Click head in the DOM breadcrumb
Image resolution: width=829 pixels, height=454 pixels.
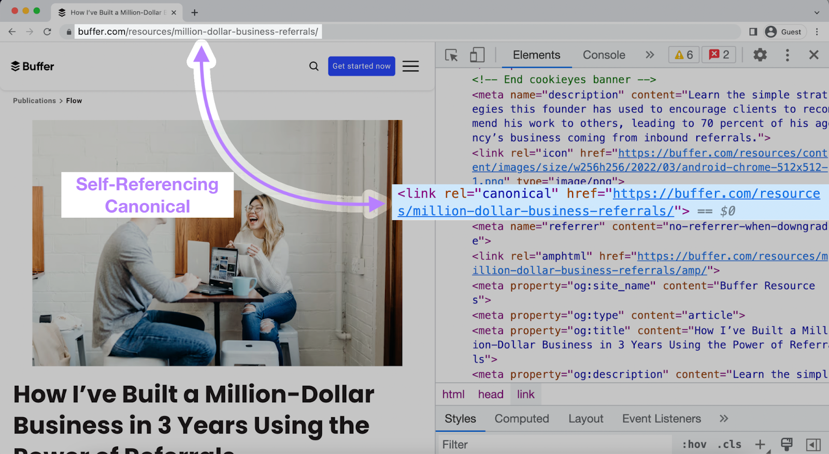491,395
